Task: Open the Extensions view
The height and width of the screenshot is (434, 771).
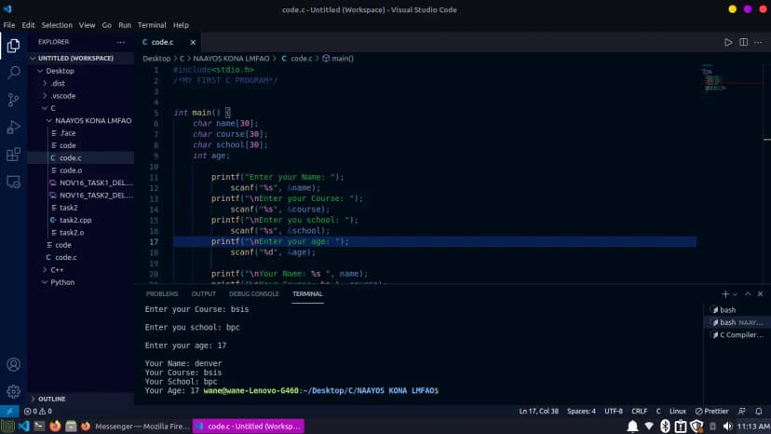Action: [14, 155]
